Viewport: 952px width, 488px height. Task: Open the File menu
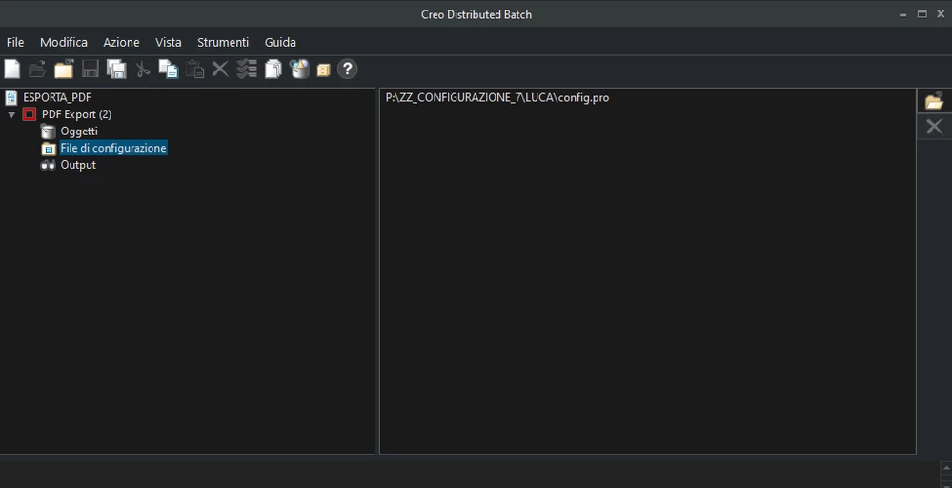click(15, 43)
